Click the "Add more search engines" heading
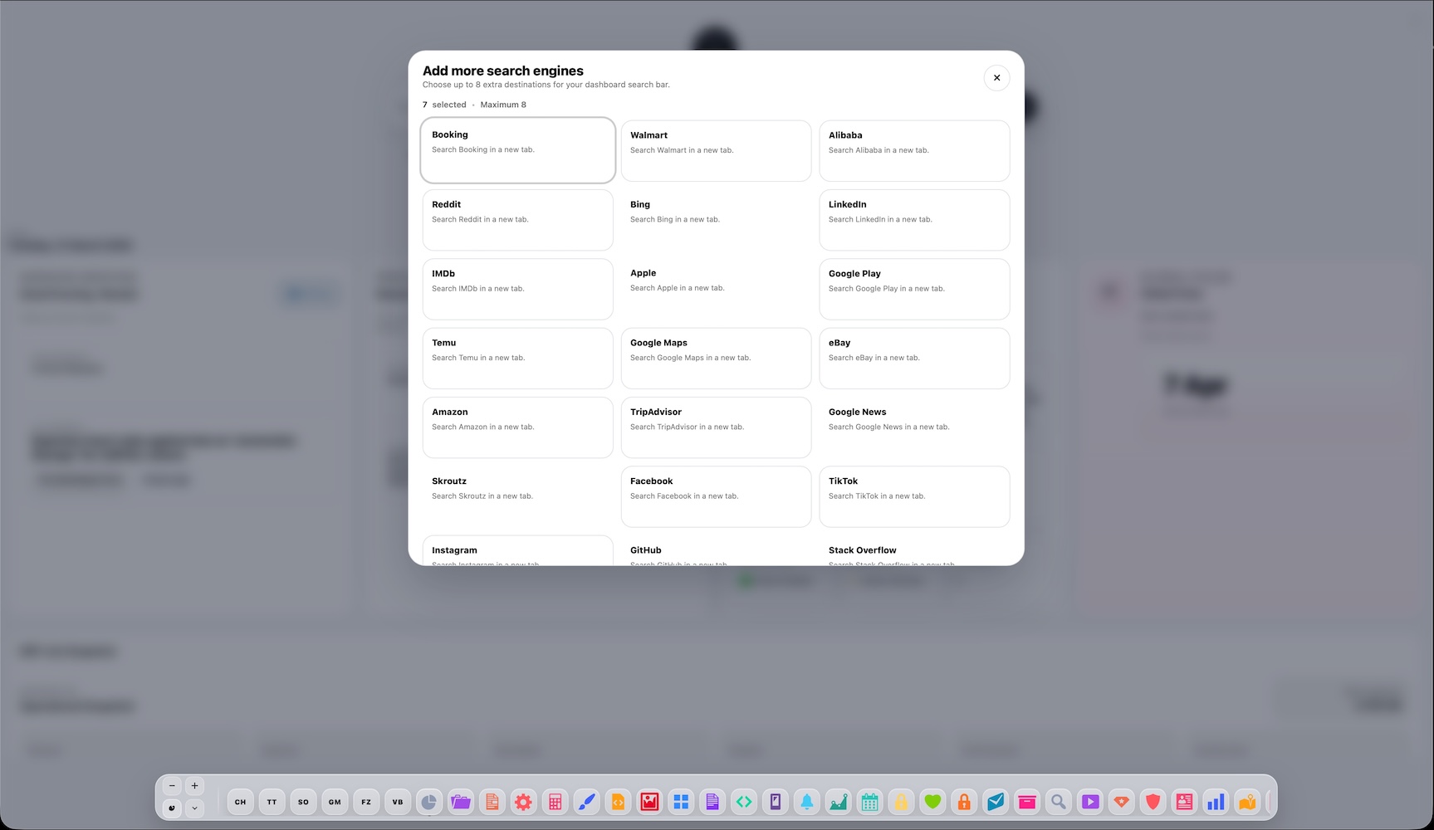Screen dimensions: 1434x830 coord(503,71)
